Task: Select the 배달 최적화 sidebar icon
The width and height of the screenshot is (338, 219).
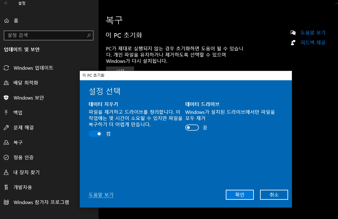Action: [6, 83]
